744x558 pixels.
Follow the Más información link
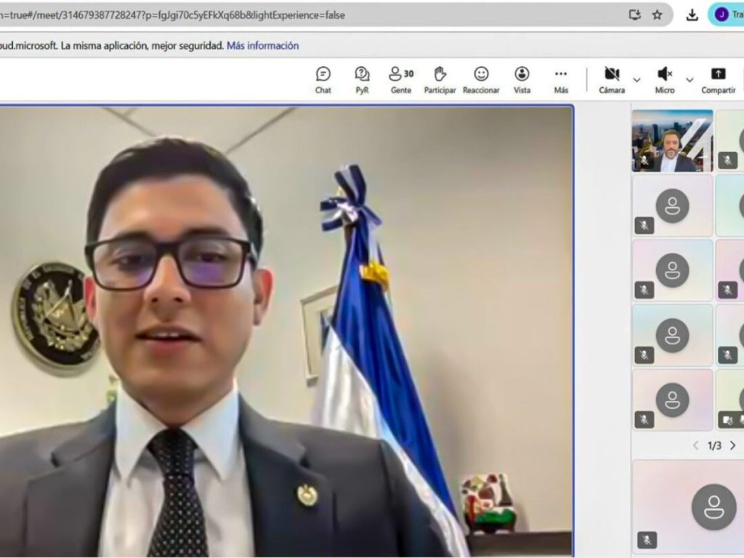(x=263, y=46)
